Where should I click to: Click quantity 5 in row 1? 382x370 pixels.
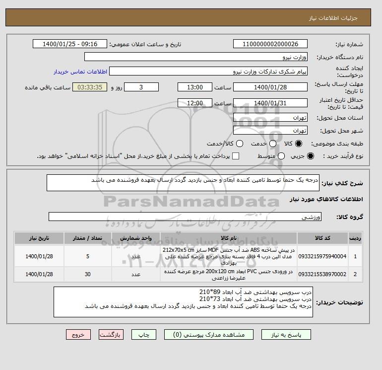[88, 256]
